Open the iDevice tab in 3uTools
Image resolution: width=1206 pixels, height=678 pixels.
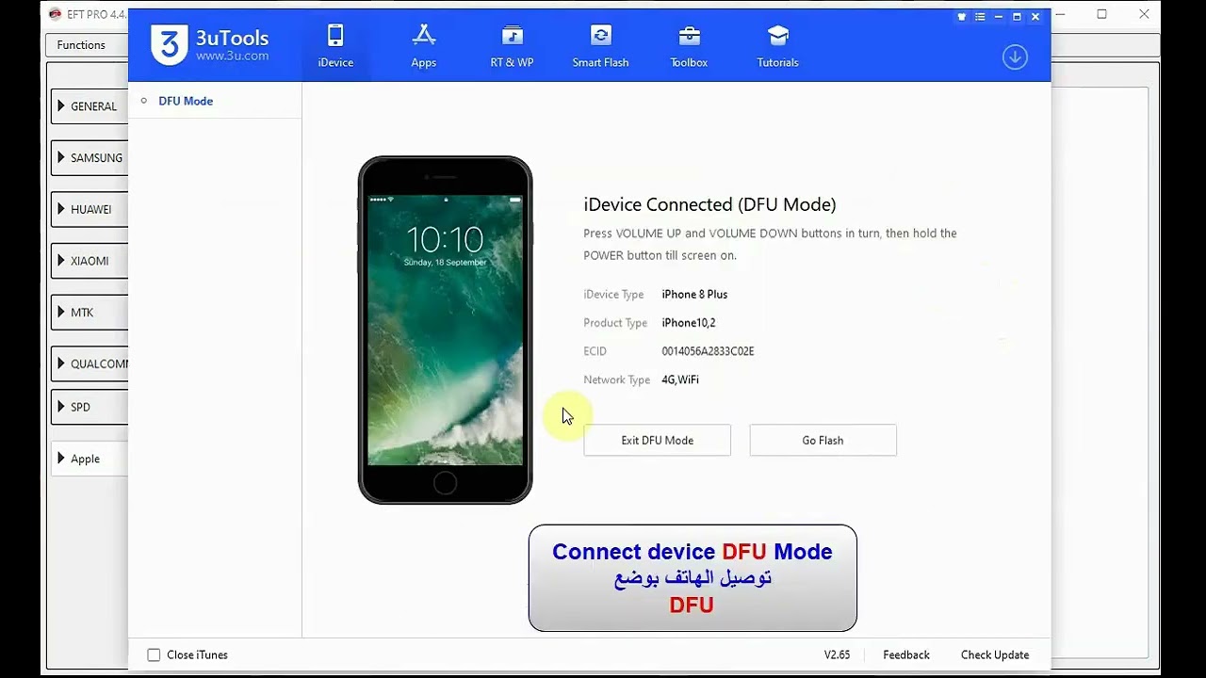pos(335,46)
